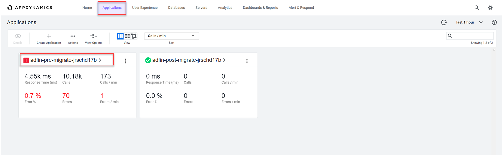Switch to flow map view
This screenshot has height=156, width=503.
coord(134,36)
